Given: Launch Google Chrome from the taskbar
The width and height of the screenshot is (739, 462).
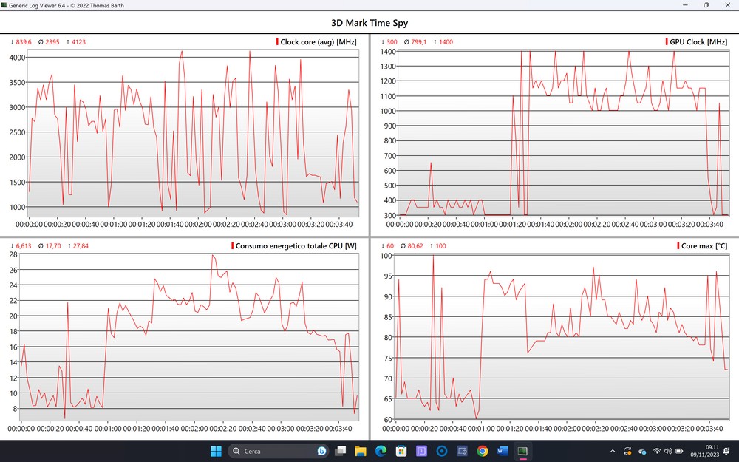Looking at the screenshot, I should pyautogui.click(x=482, y=451).
